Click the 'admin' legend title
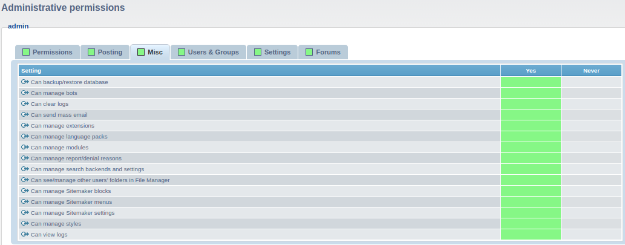The image size is (625, 245). 18,26
